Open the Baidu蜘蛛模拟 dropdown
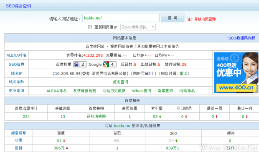 [138, 27]
